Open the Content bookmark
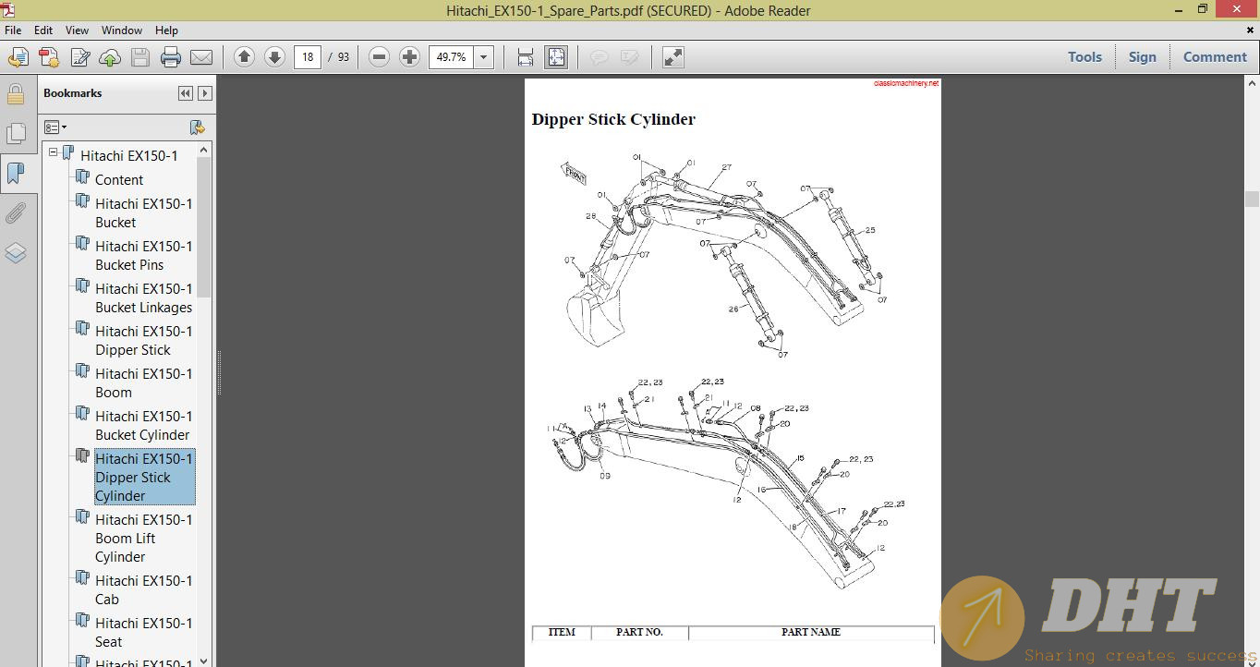1260x667 pixels. [119, 180]
